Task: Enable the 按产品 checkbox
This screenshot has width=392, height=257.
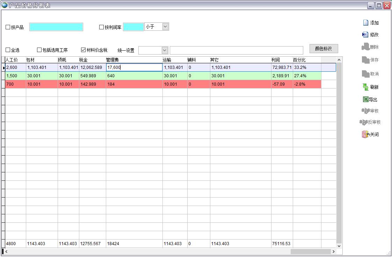Action: tap(8, 27)
